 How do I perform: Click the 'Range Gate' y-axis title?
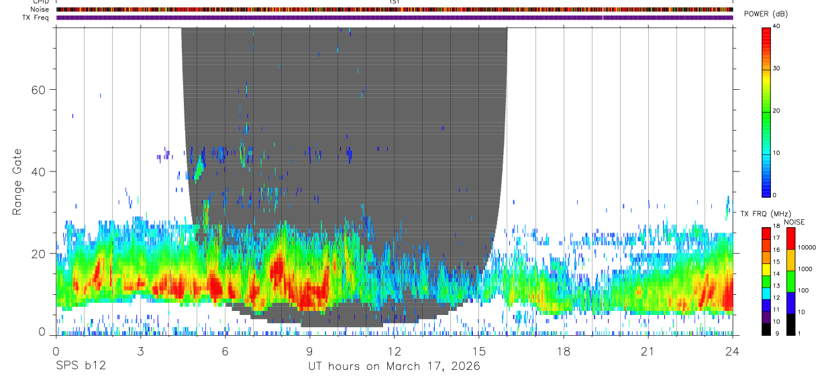tap(18, 182)
